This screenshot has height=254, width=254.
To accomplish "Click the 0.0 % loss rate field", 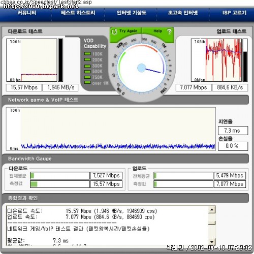I will pyautogui.click(x=233, y=146).
